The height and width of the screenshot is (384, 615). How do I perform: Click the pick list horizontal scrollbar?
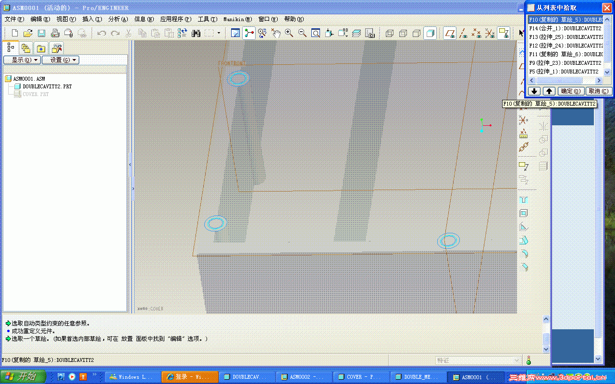tap(566, 81)
